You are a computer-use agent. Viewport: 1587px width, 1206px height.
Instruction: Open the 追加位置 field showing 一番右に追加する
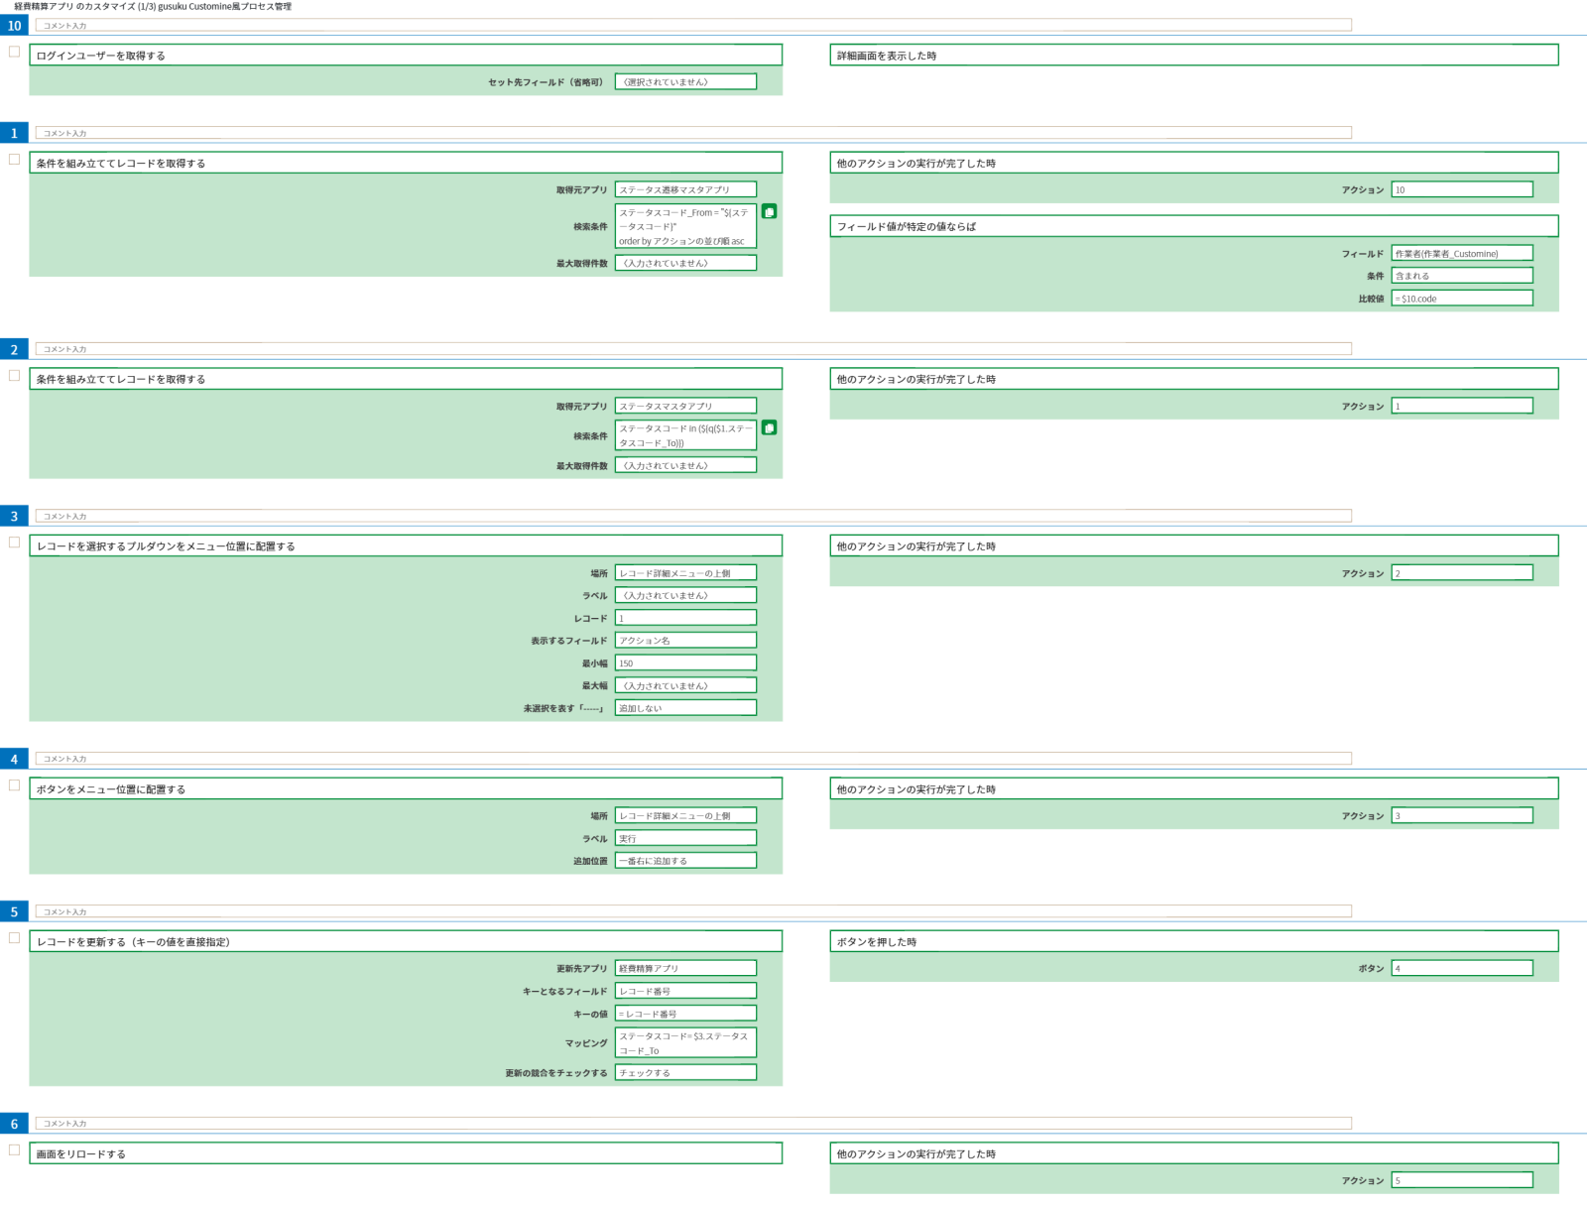(x=685, y=861)
